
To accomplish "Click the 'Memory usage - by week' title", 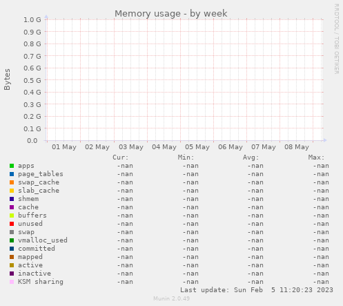I will click(171, 14).
